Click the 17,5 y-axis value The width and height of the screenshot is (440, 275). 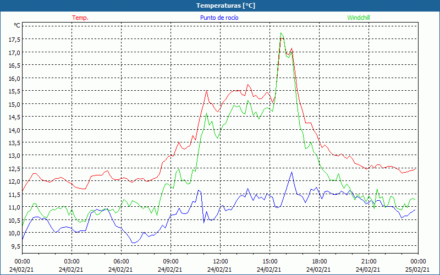click(15, 40)
